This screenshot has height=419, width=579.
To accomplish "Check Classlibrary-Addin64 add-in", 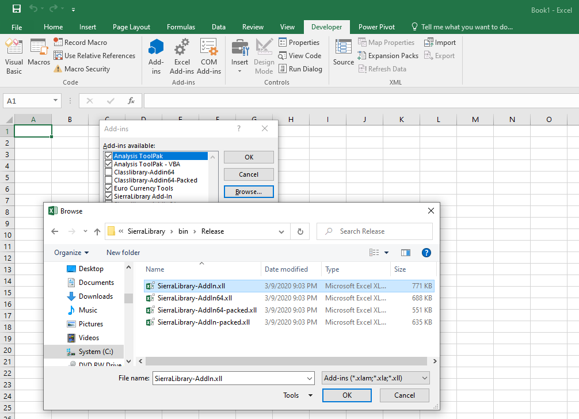I will [109, 172].
